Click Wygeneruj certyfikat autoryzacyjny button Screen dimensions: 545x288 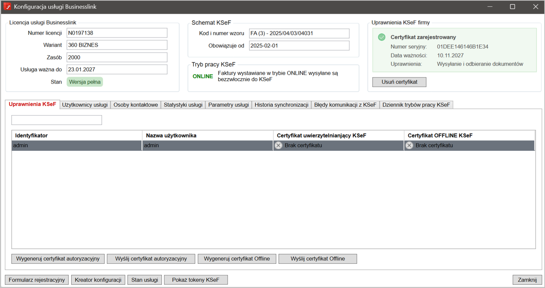pyautogui.click(x=58, y=259)
